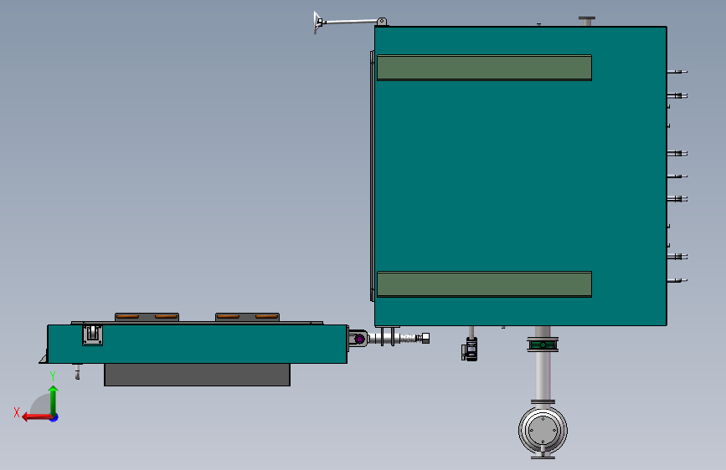Pick the round pump housing below the tank
The height and width of the screenshot is (470, 726).
[x=543, y=431]
